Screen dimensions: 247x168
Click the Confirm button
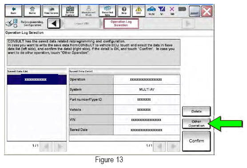[x=196, y=141]
